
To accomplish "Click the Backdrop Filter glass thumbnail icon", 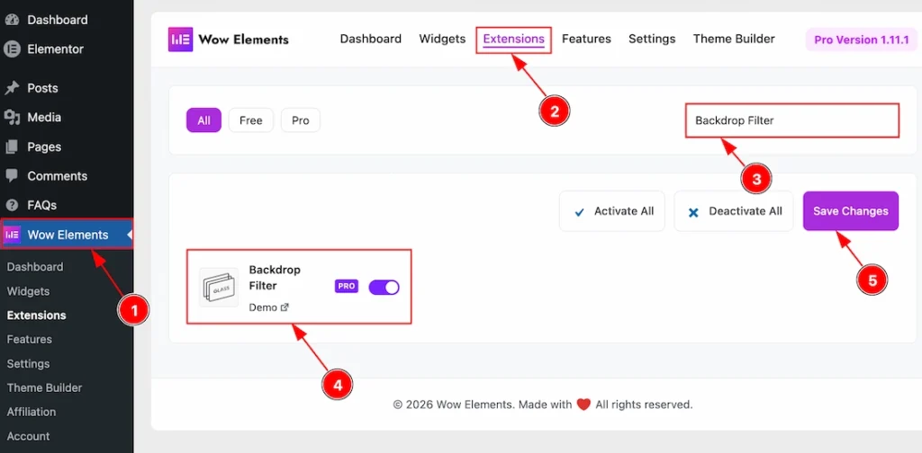I will click(219, 288).
